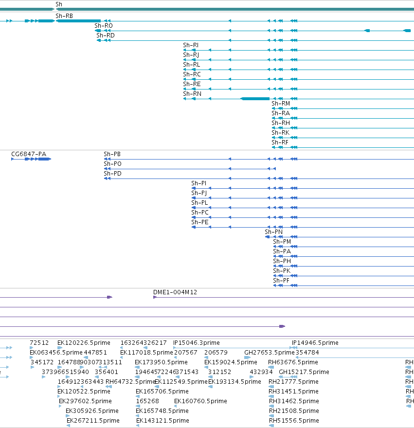Click the EK143121.5prime EST label
This screenshot has height=428, width=414.
163,421
